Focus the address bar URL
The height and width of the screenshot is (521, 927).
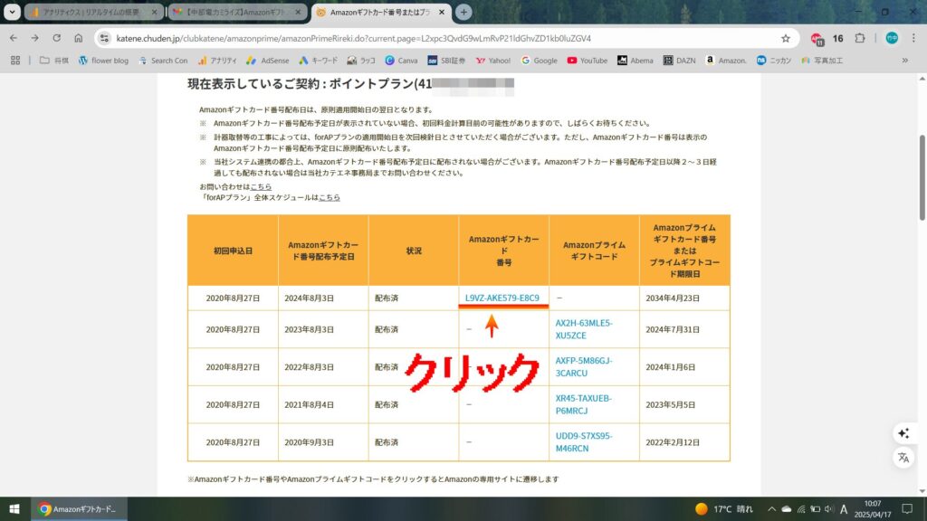tap(354, 38)
